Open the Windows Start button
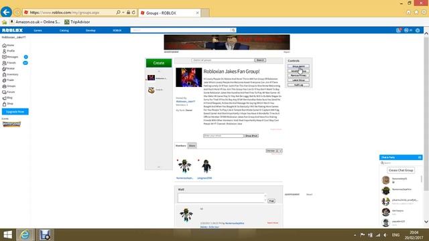 point(7,235)
